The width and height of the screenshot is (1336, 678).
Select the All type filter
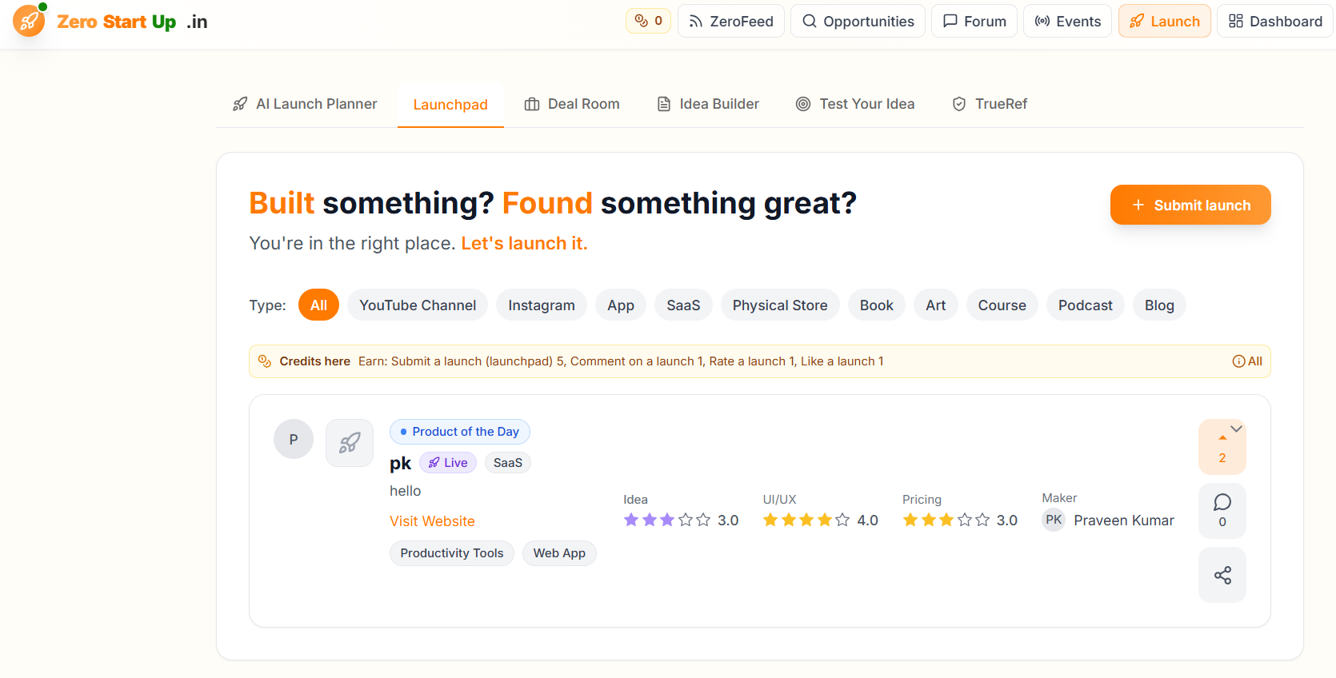(318, 305)
